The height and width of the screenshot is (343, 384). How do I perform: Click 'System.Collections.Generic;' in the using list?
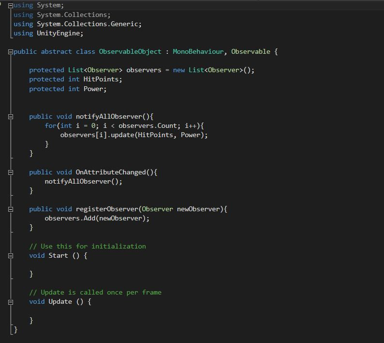point(89,24)
